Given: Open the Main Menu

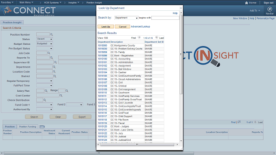Looking at the screenshot, I should click(26, 3).
